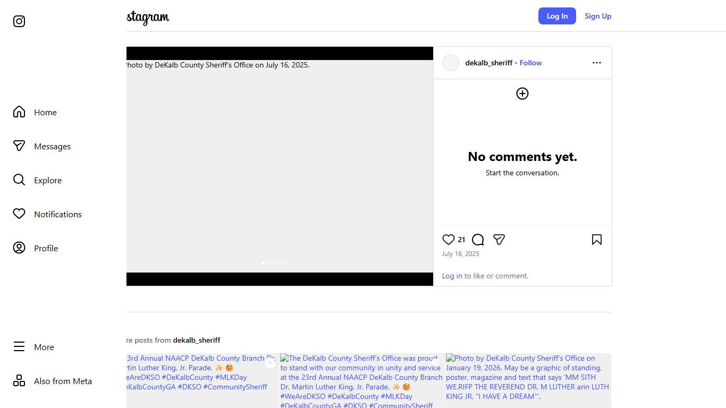Follow the dekalb_sheriff account
Viewport: 726px width, 408px height.
tap(530, 63)
